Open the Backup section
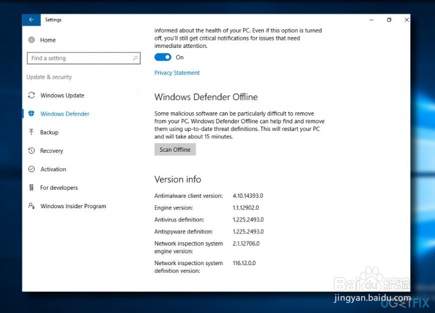 tap(50, 132)
